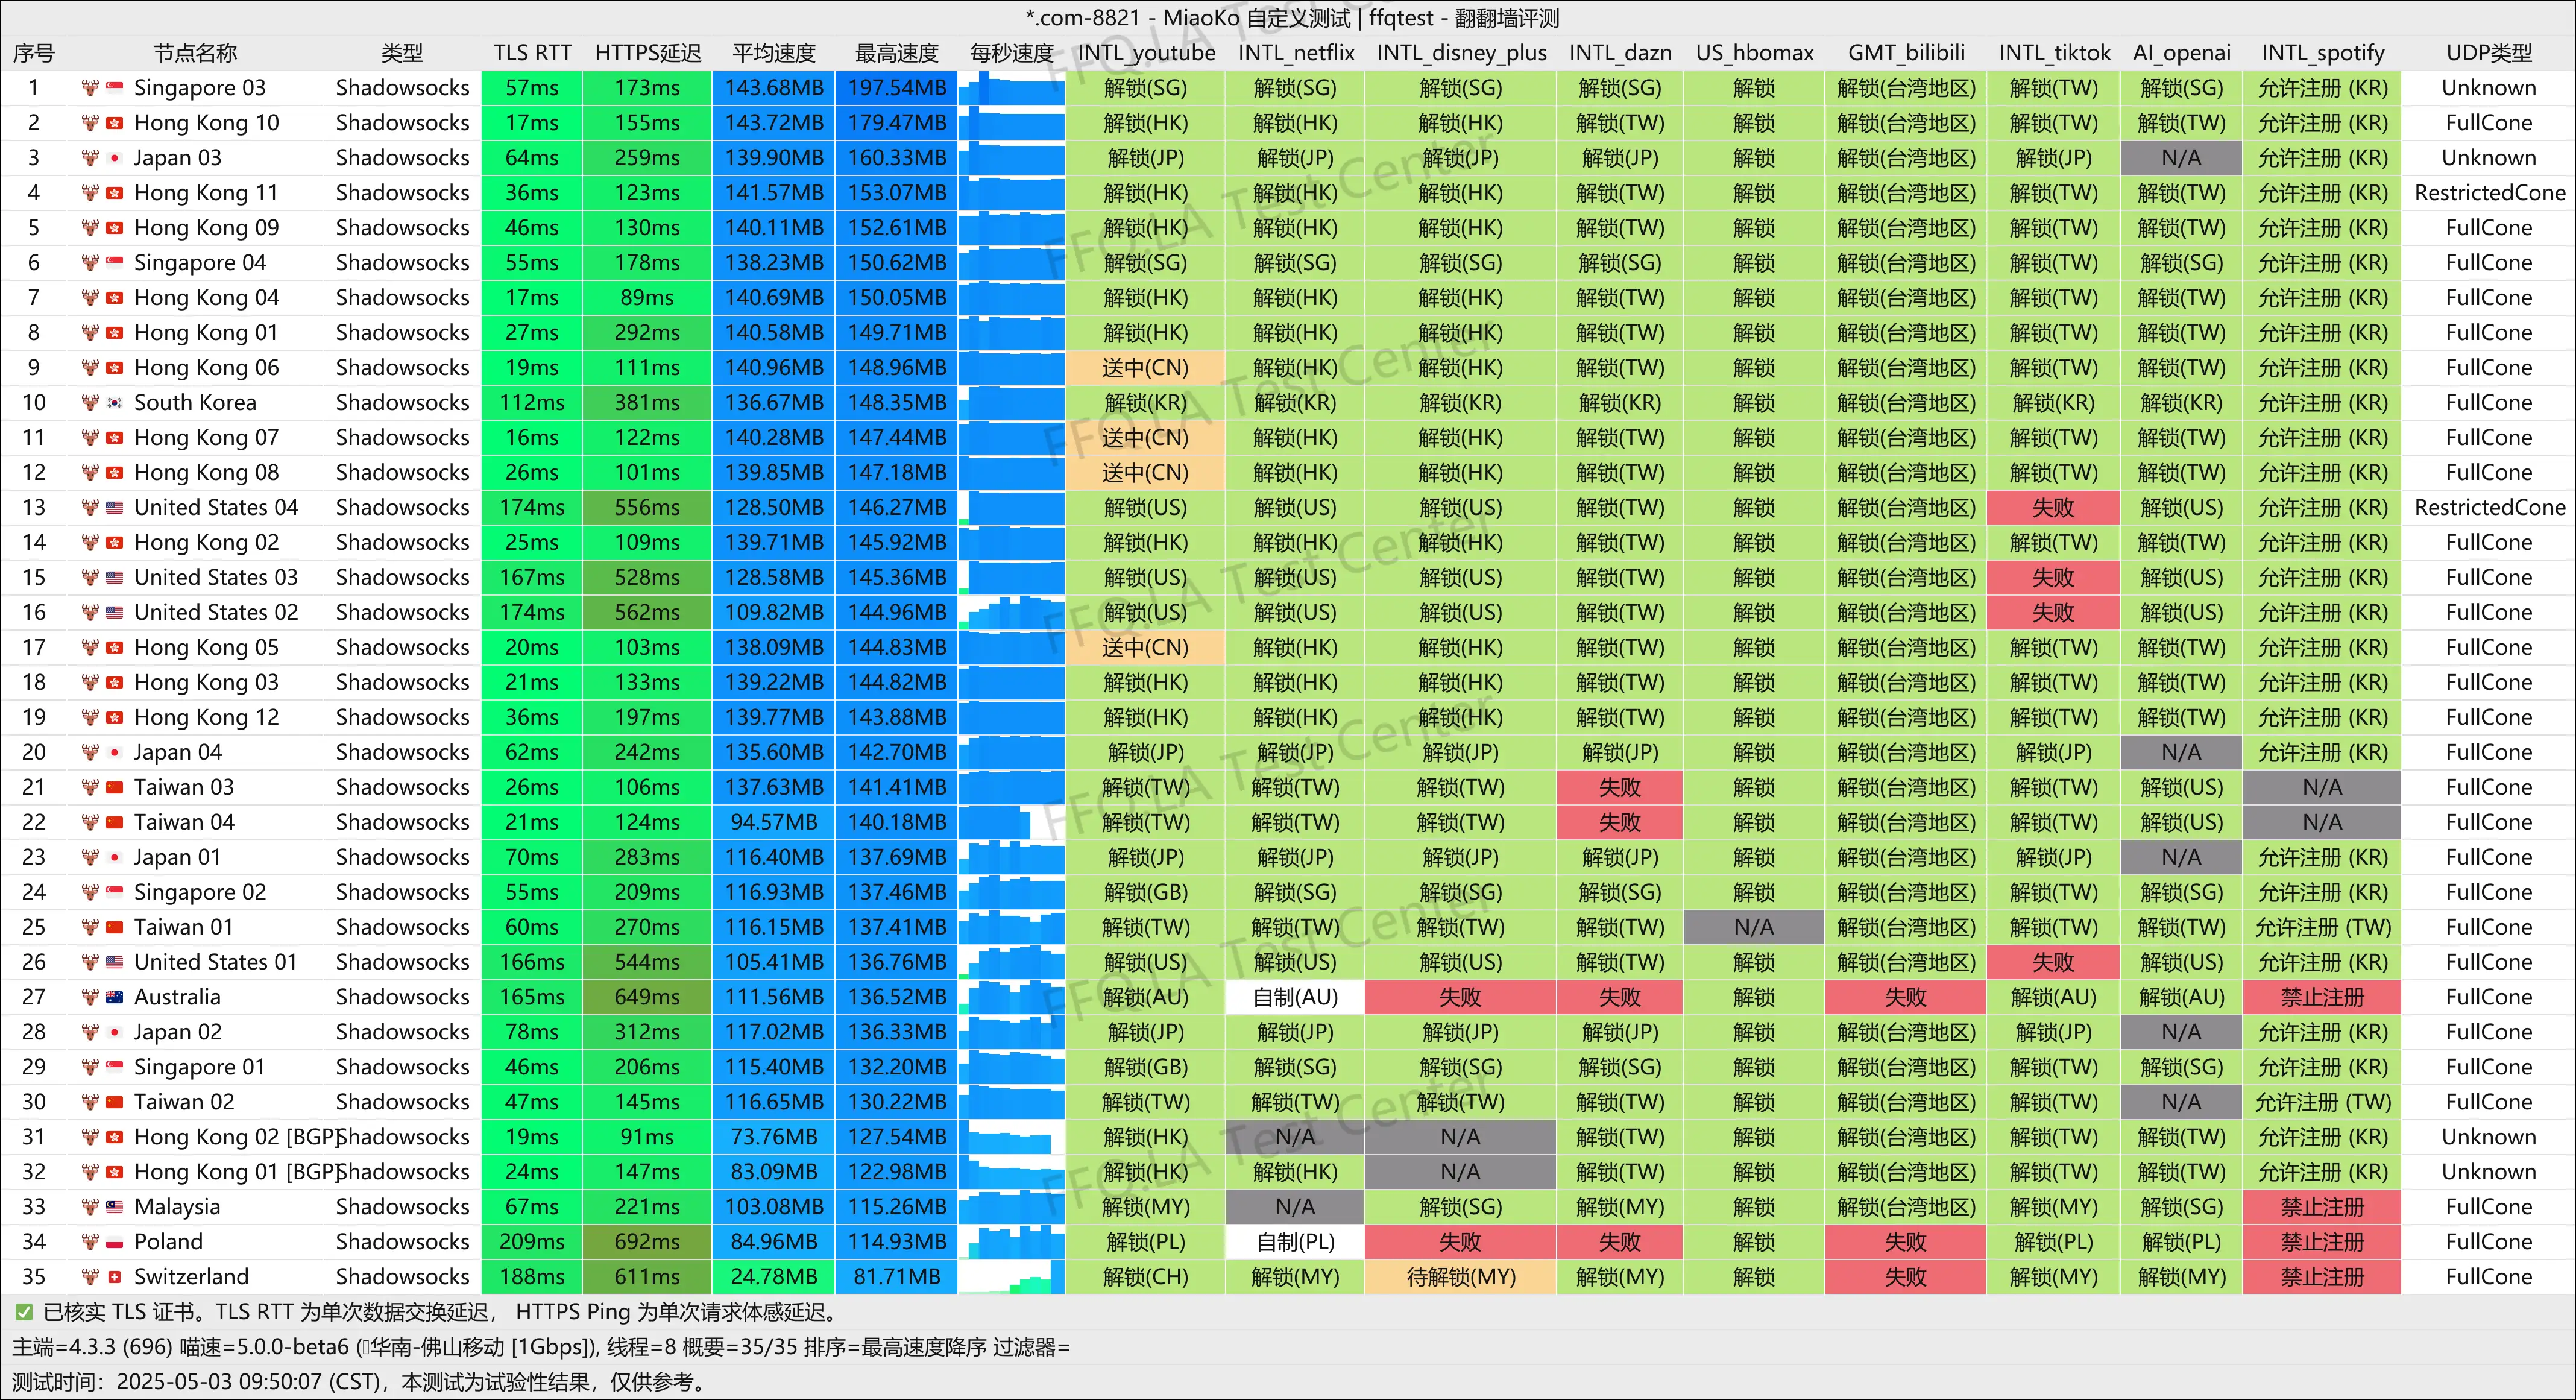This screenshot has width=2576, height=1400.
Task: Click the 692ms HTTPS delay cell
Action: 648,1242
